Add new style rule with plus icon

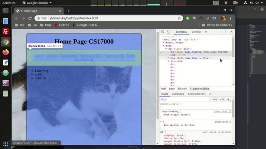tap(228, 99)
